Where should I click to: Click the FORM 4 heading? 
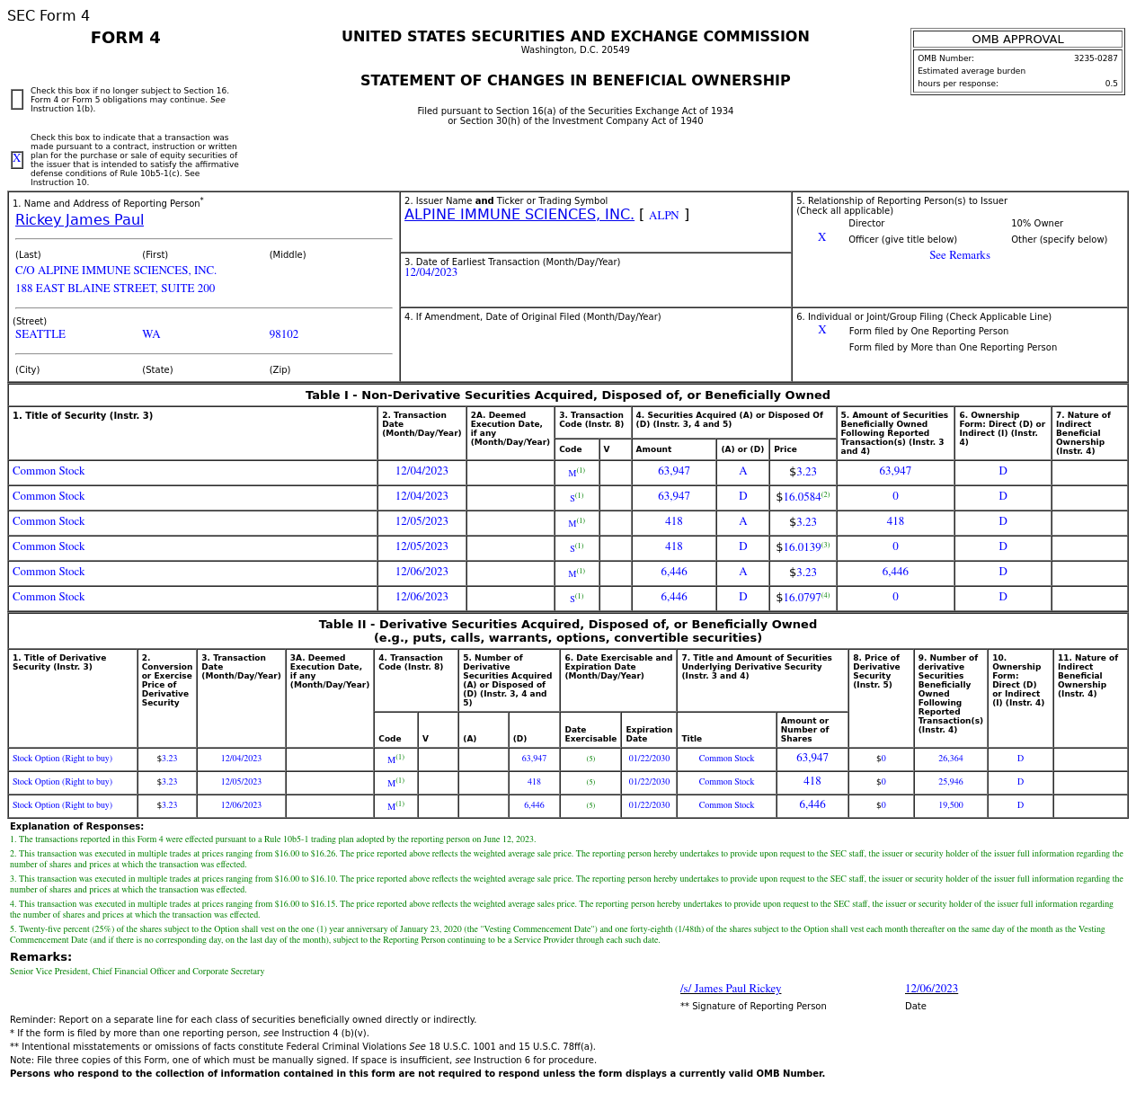tap(126, 38)
